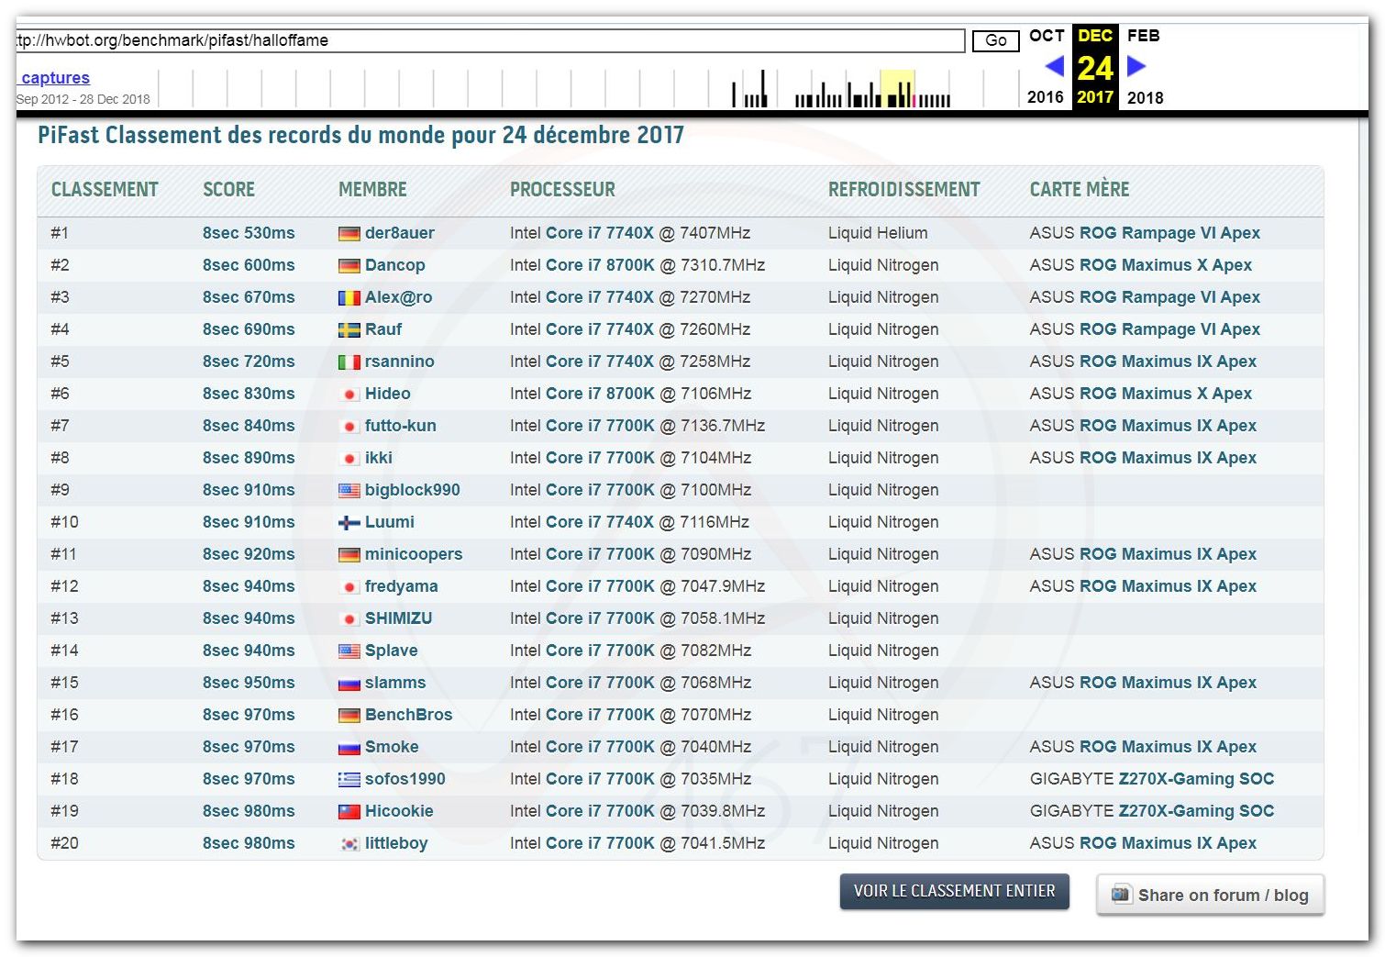Open Splave member profile link
Image resolution: width=1385 pixels, height=957 pixels.
(392, 651)
